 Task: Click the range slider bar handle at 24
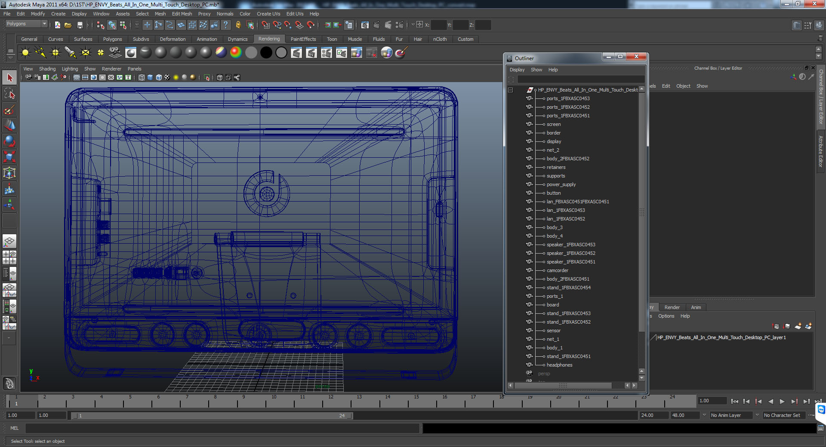point(349,416)
